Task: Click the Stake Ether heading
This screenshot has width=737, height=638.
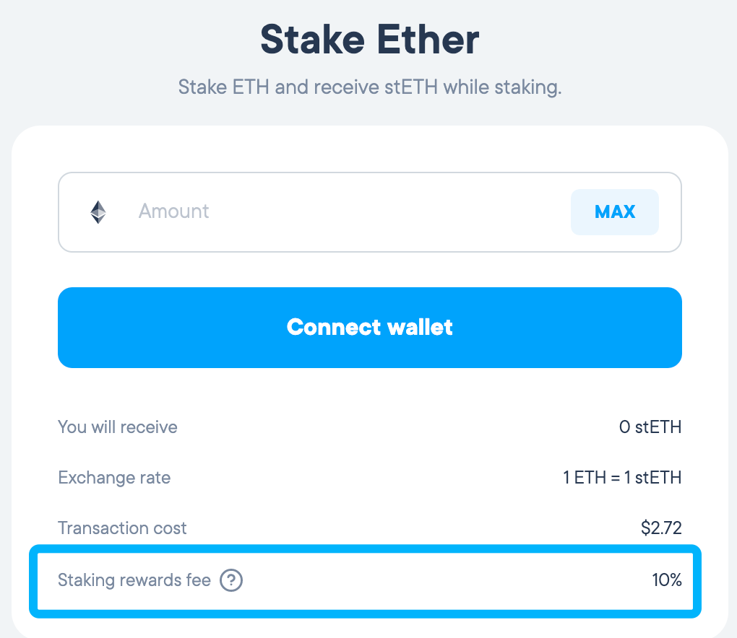Action: [x=370, y=40]
